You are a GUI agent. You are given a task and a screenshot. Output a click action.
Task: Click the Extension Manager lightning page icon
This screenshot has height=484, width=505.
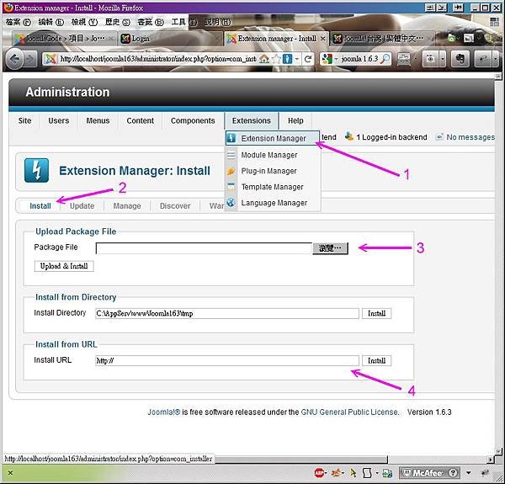coord(36,170)
